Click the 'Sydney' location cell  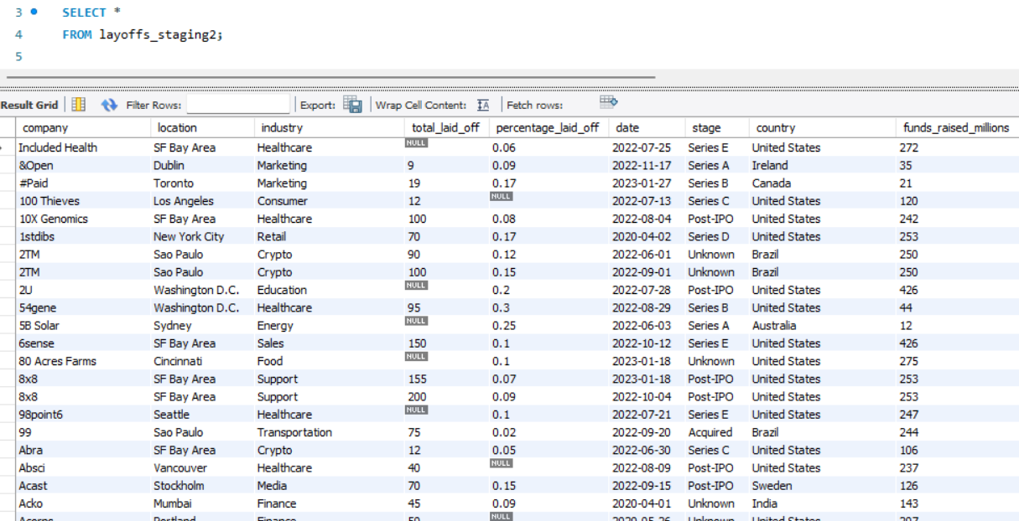202,326
